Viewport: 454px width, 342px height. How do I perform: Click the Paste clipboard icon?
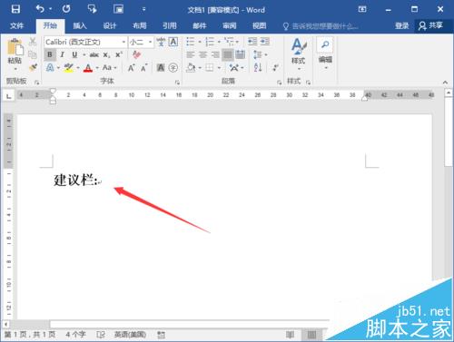[x=15, y=47]
